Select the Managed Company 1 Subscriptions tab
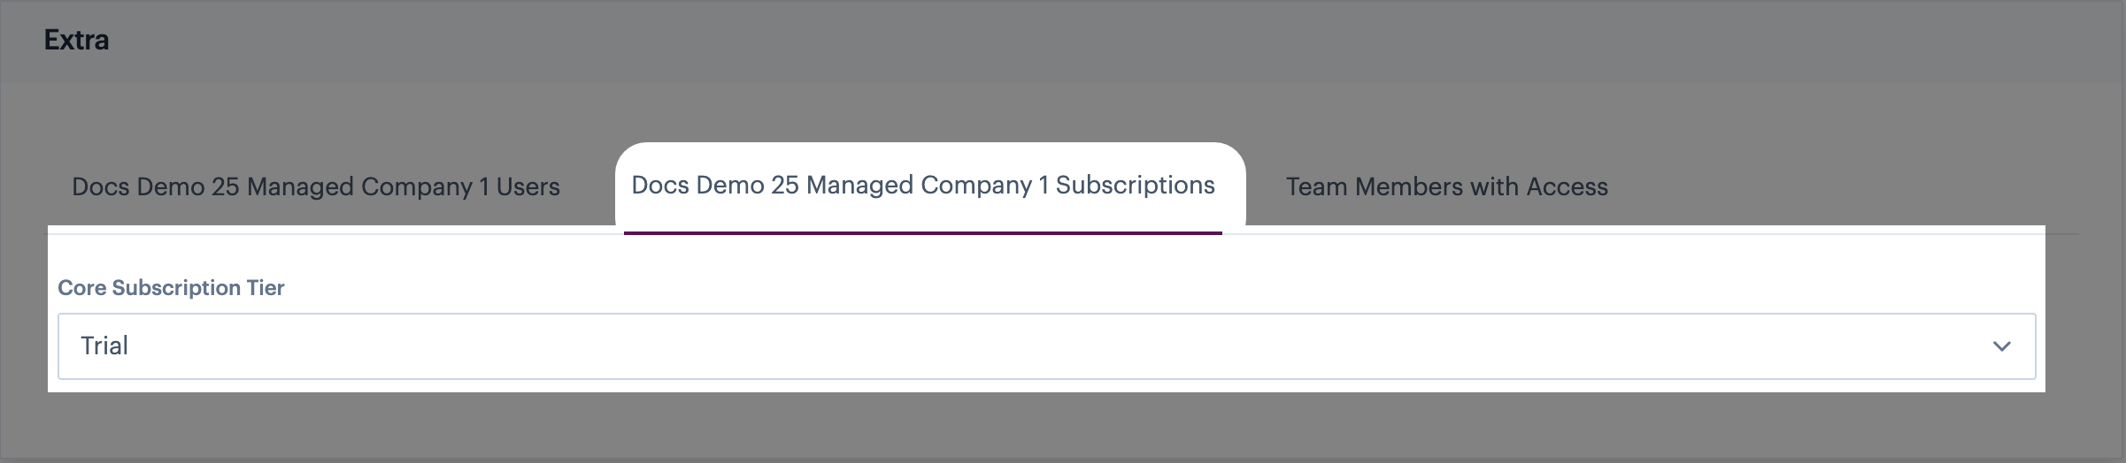Viewport: 2126px width, 463px height. pyautogui.click(x=923, y=185)
